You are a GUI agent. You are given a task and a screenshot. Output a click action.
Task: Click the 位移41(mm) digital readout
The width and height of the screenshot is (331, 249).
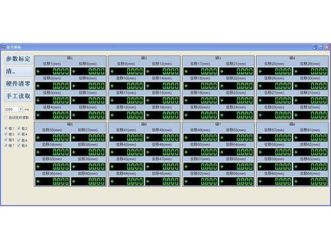point(126,138)
